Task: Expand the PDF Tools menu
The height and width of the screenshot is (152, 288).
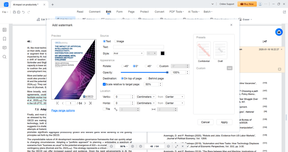Action: pos(176,12)
